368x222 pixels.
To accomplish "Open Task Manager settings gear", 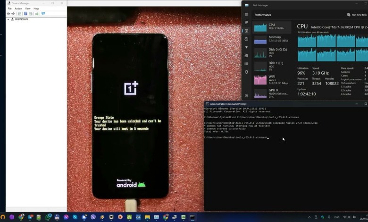I will 246,95.
